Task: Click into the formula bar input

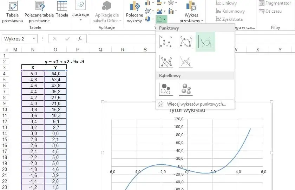Action: 122,39
